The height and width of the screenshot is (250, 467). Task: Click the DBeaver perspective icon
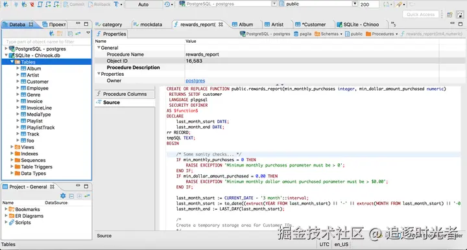click(x=460, y=14)
